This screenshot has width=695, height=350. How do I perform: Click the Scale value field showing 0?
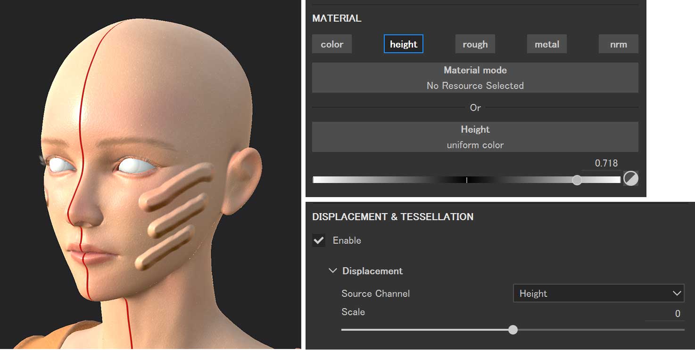[x=677, y=313]
